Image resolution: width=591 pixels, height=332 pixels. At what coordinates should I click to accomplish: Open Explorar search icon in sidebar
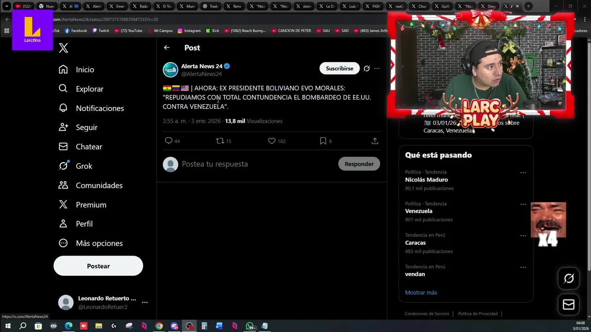pos(63,89)
